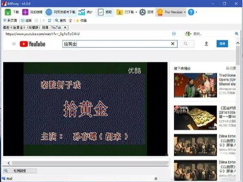Expand the help dropdown arrow

[x=196, y=12]
